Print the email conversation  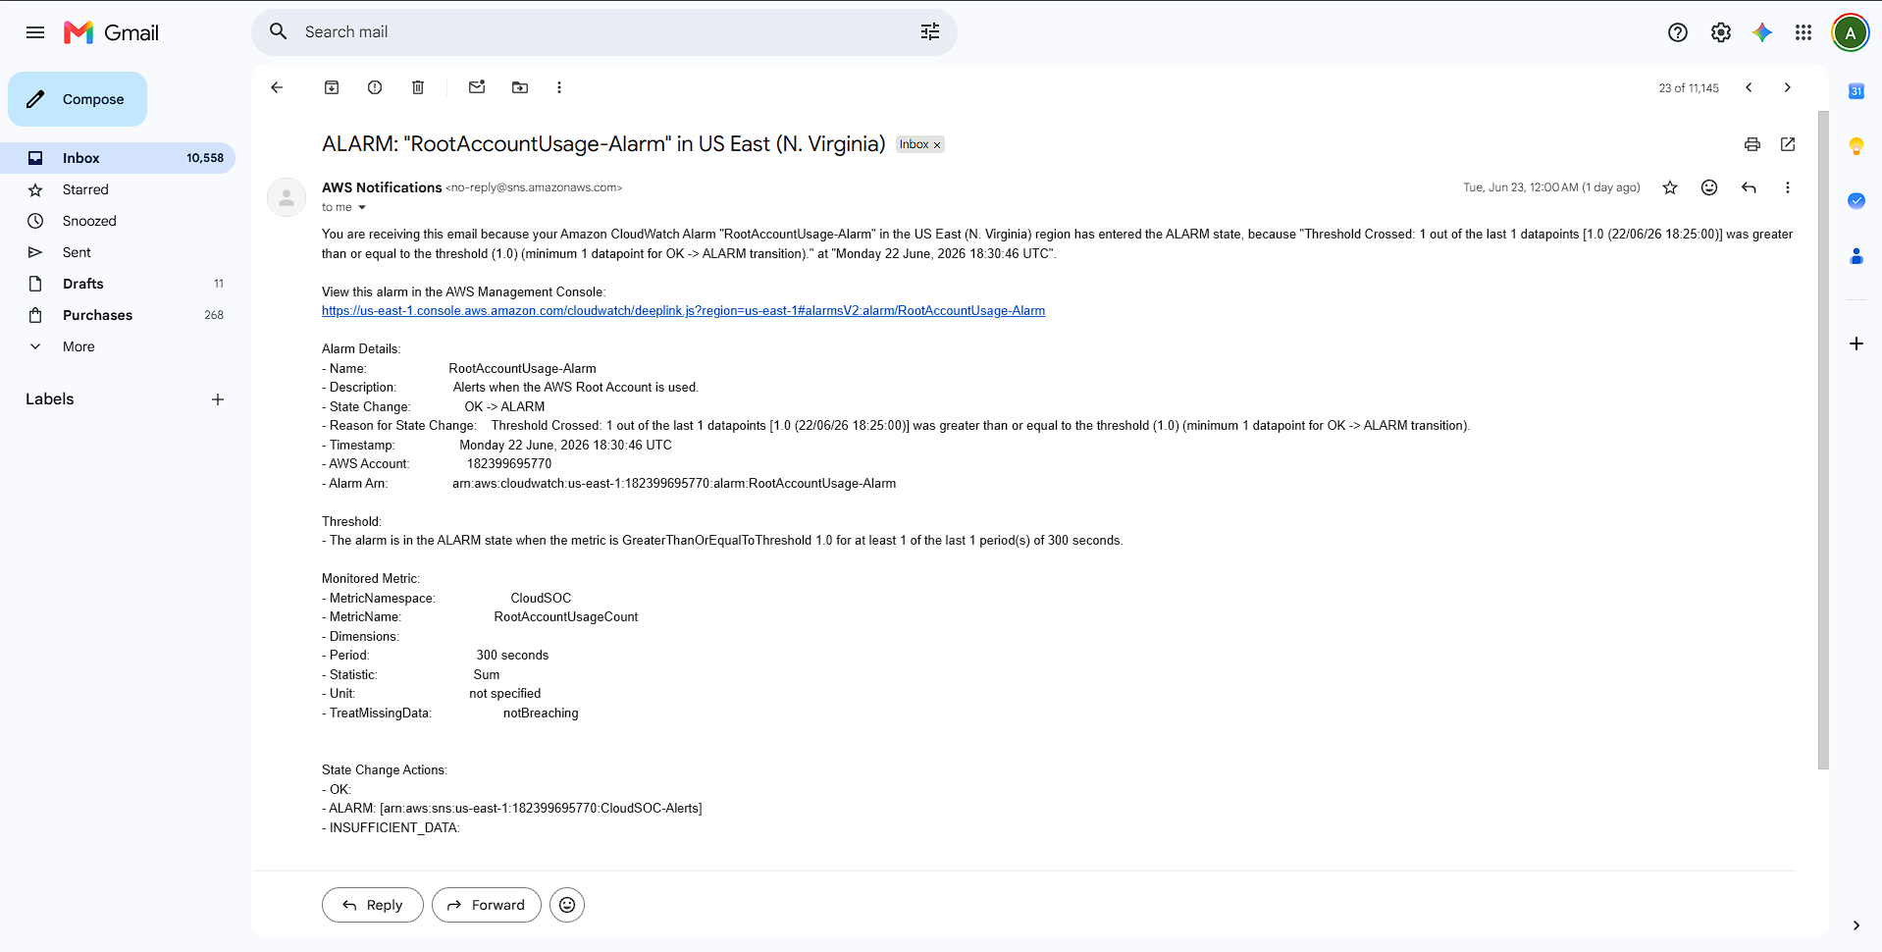click(x=1752, y=144)
